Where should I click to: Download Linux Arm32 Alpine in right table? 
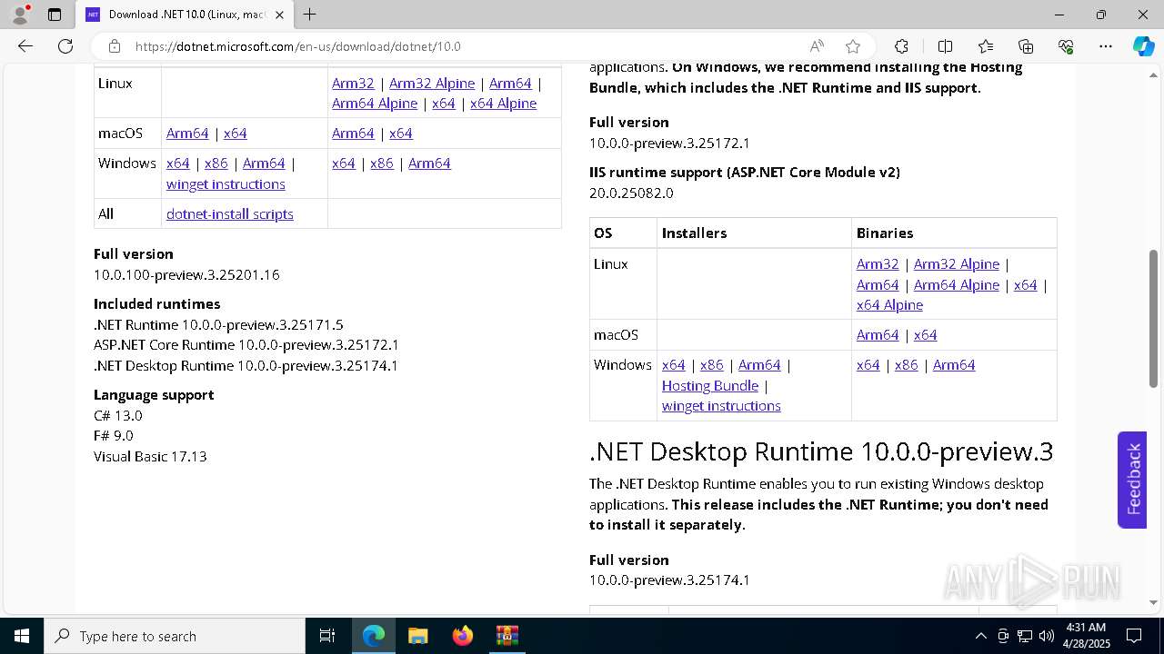(x=957, y=264)
